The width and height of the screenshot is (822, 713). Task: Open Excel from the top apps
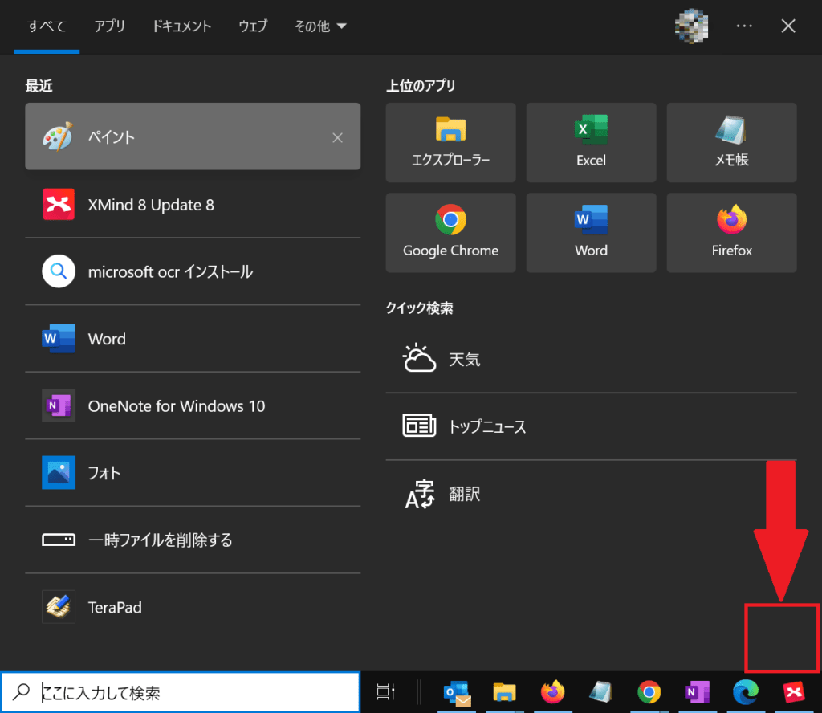click(591, 143)
